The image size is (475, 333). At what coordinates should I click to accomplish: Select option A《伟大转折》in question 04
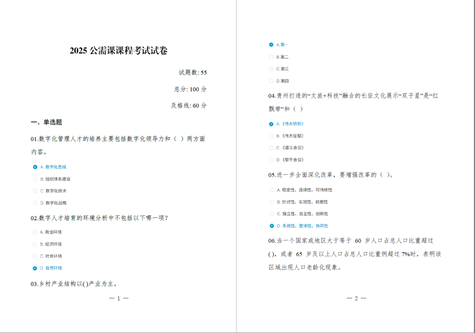[271, 124]
